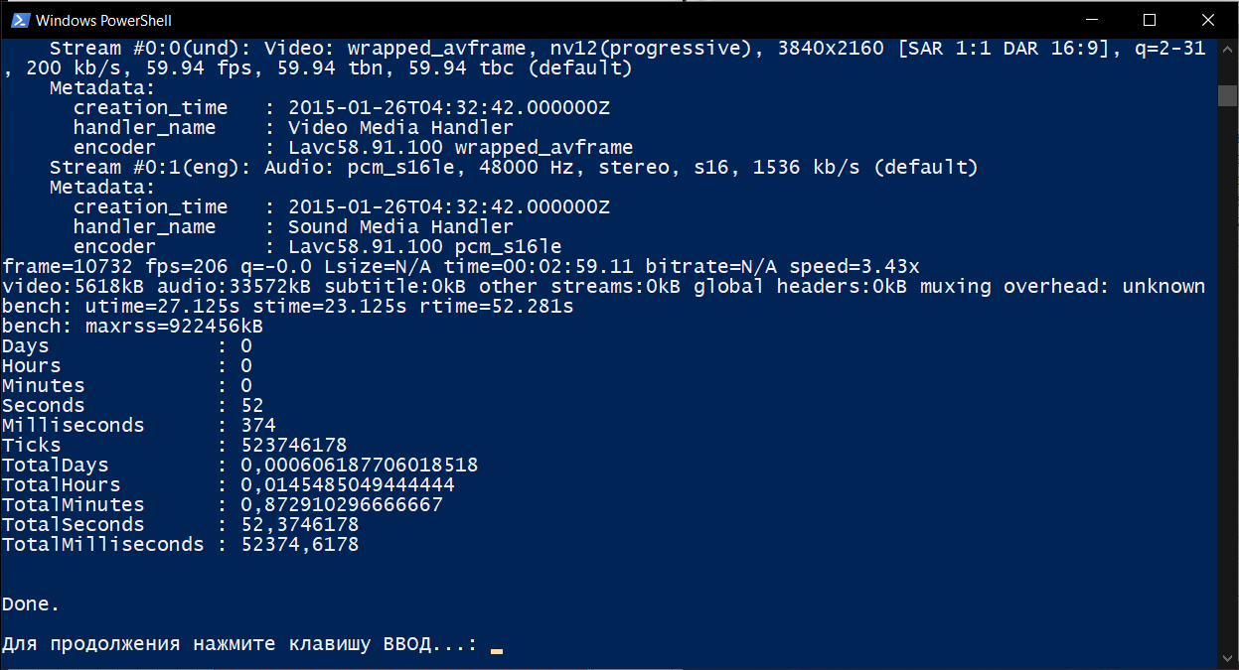Click the "bench: maxrss=922456kB" line
The image size is (1239, 670).
[x=132, y=326]
